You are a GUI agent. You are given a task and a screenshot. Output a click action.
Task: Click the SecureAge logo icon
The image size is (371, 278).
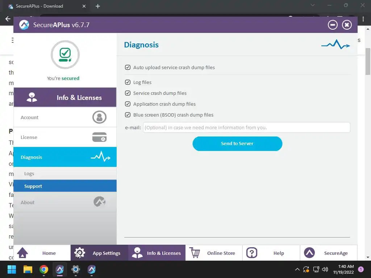pos(309,253)
